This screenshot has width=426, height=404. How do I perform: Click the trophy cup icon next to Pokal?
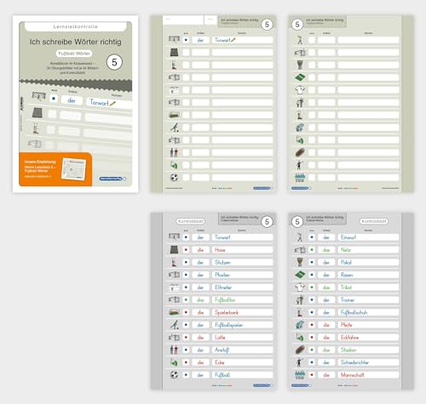pos(300,262)
